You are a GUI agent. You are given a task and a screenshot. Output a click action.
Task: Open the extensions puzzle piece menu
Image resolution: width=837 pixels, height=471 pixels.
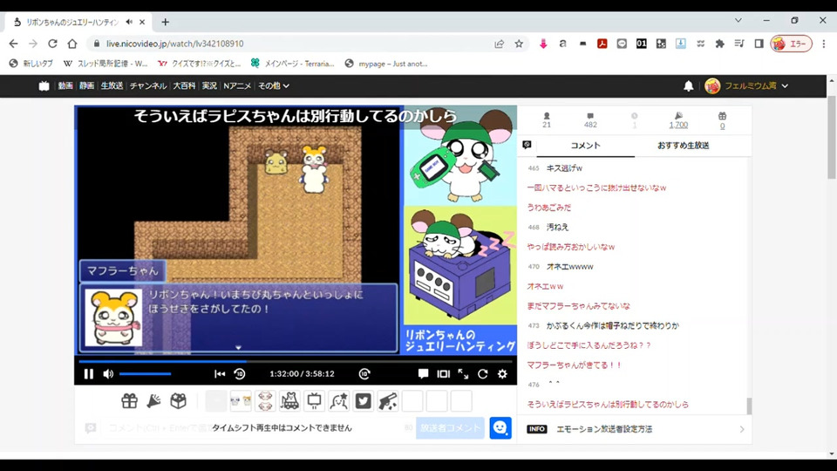click(x=719, y=44)
